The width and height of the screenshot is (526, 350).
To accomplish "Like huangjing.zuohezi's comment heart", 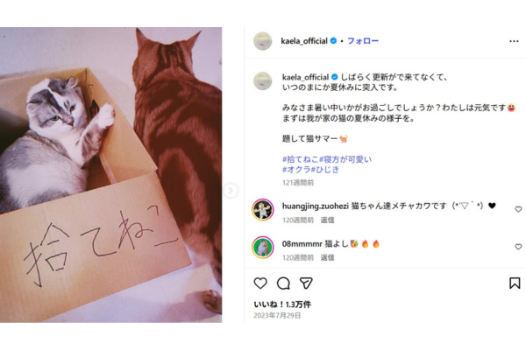I will pos(518,209).
